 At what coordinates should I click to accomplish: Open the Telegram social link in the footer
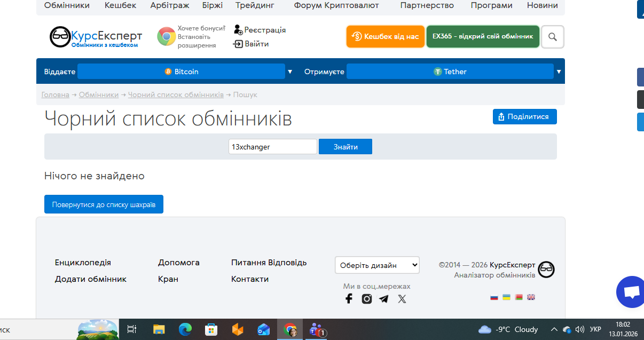[x=384, y=299]
